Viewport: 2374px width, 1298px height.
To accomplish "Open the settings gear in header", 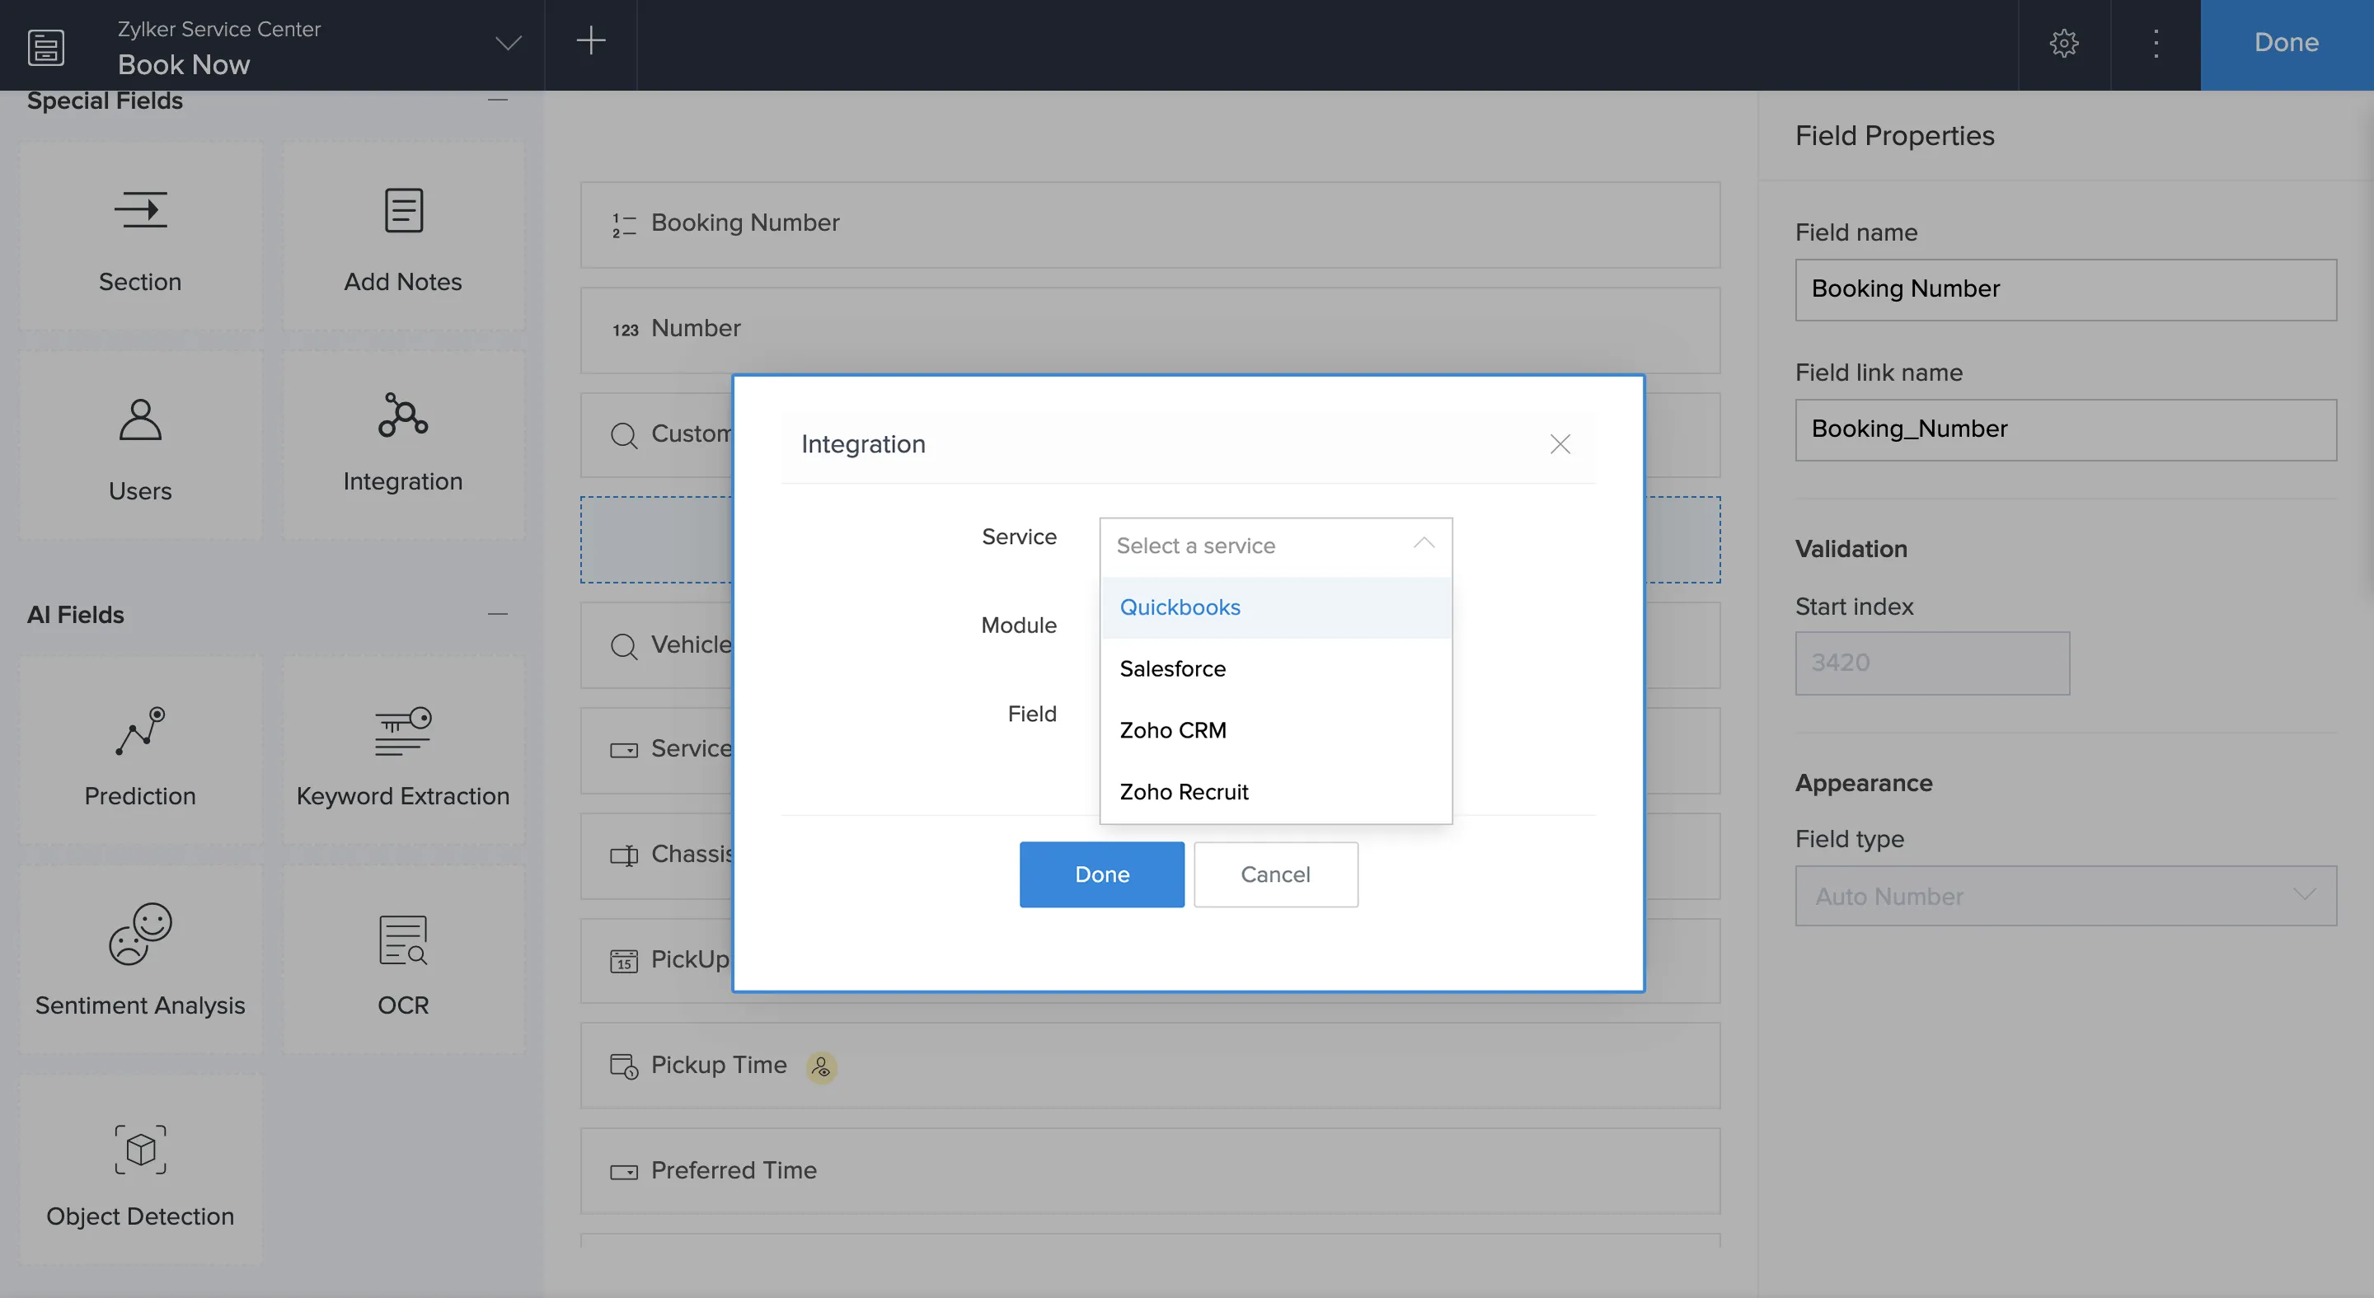I will pos(2063,44).
